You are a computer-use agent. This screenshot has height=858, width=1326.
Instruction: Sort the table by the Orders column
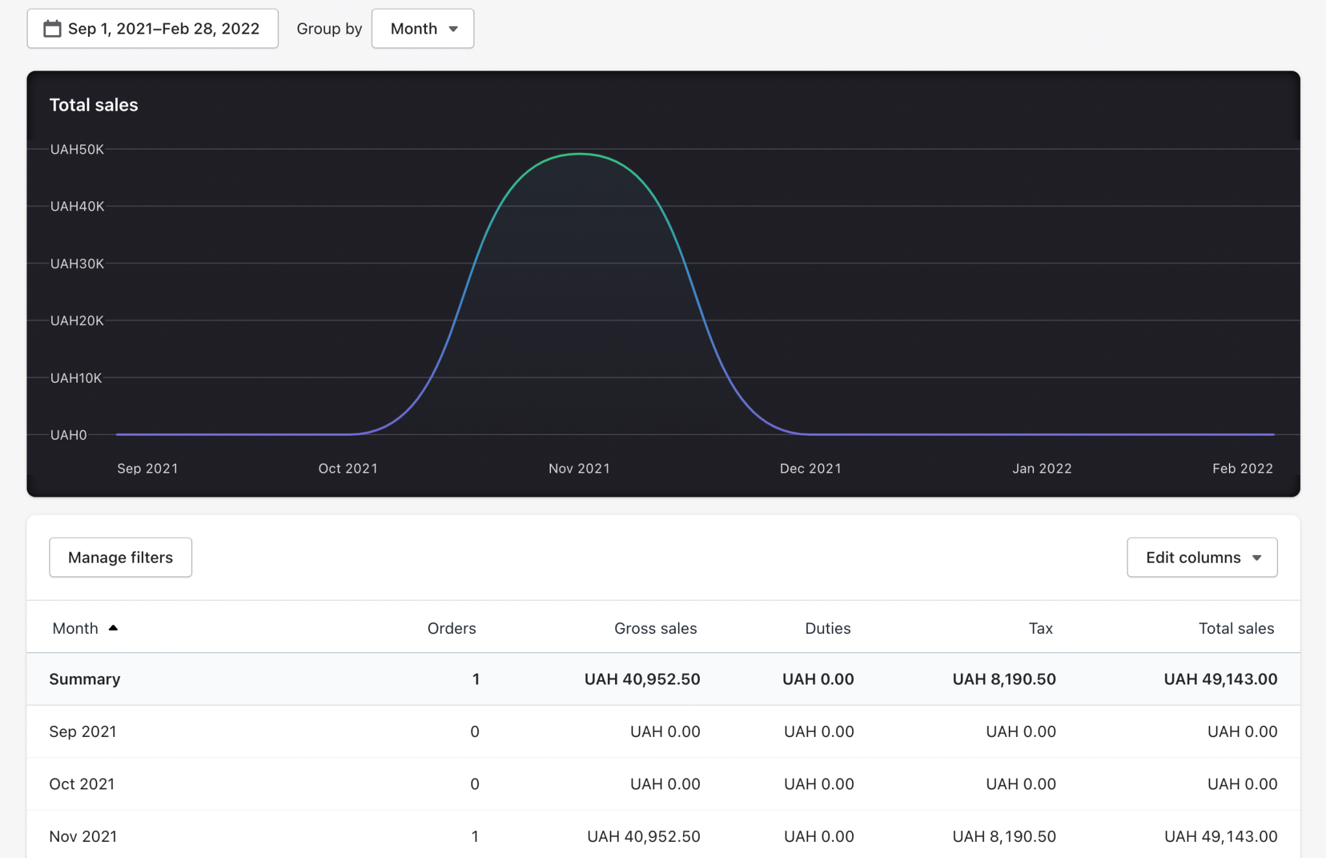(x=451, y=627)
